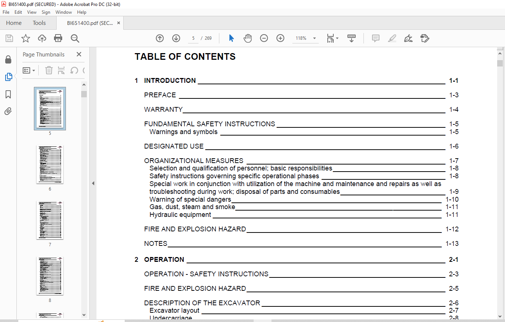The image size is (505, 322).
Task: Click the Print icon
Action: (58, 38)
